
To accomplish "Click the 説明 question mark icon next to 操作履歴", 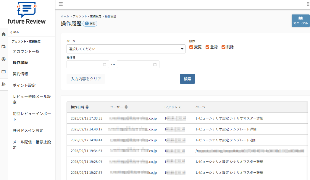I will 86,23.
